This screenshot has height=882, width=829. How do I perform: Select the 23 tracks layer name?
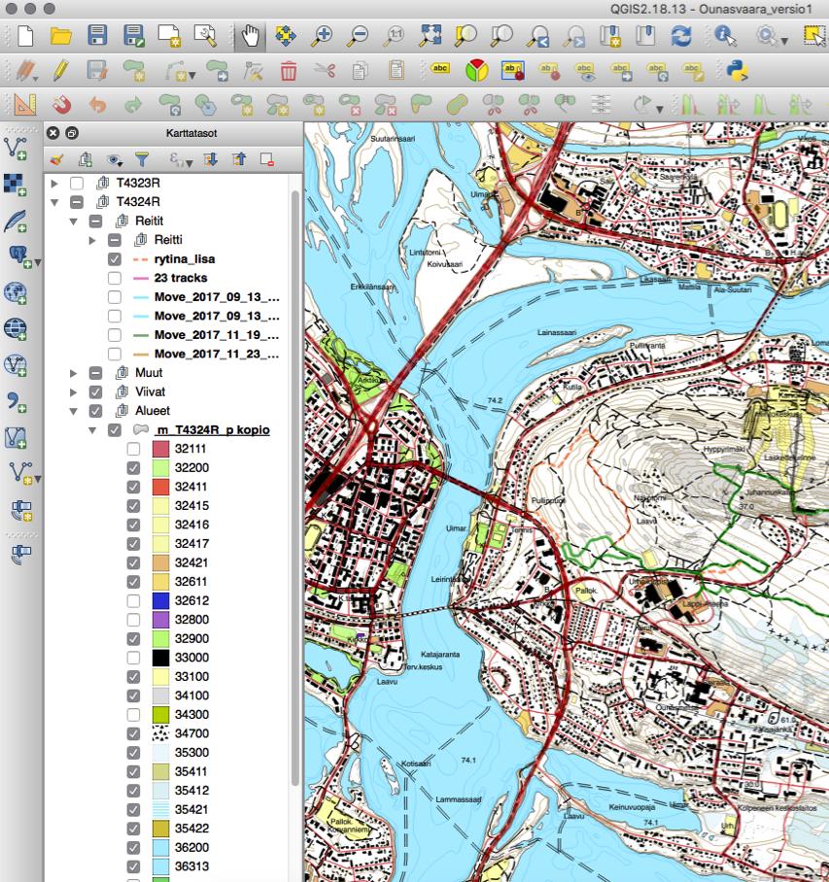click(x=181, y=278)
